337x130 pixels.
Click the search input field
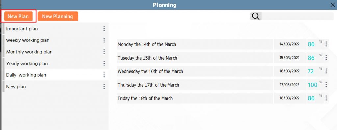pos(298,16)
